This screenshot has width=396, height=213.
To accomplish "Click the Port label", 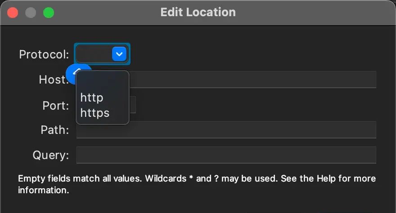I will 55,106.
